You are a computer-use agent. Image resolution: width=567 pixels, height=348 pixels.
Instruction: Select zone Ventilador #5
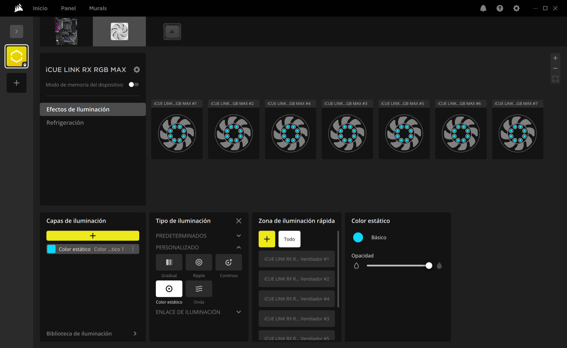coord(296,335)
